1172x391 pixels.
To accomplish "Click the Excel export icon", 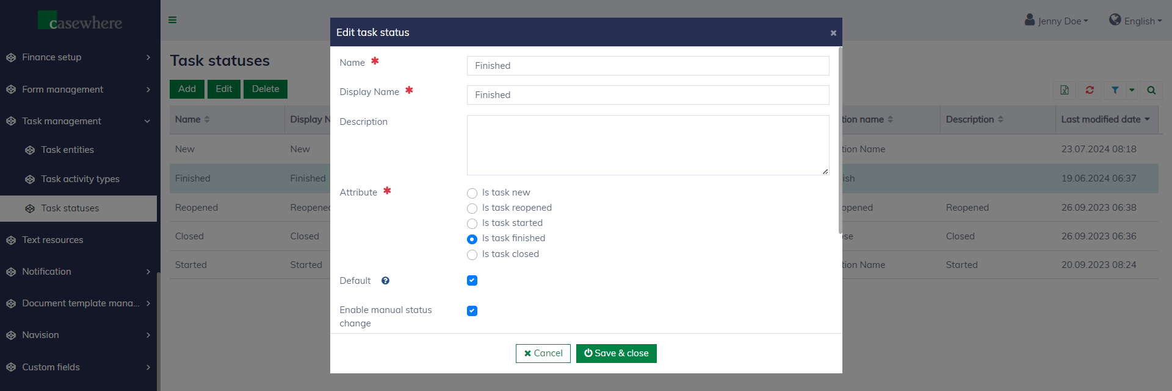I will pos(1065,90).
